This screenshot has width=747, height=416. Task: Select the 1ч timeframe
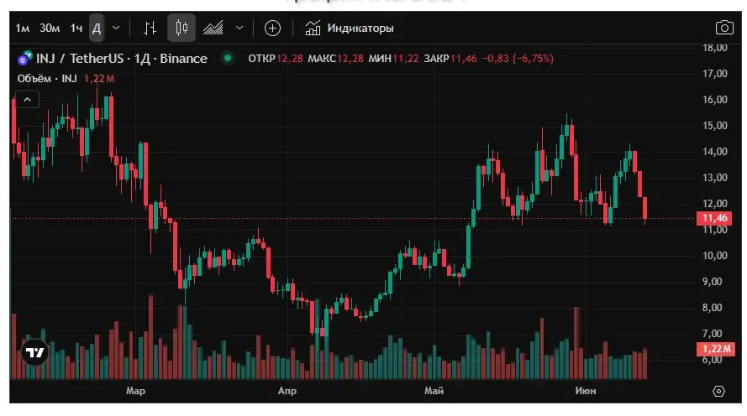[76, 29]
